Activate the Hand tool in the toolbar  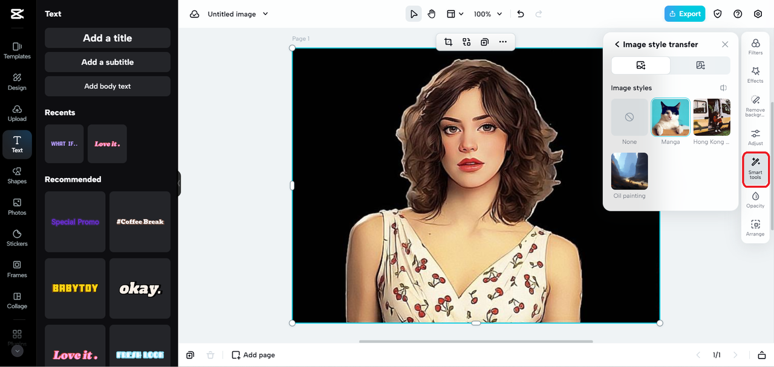pos(431,13)
